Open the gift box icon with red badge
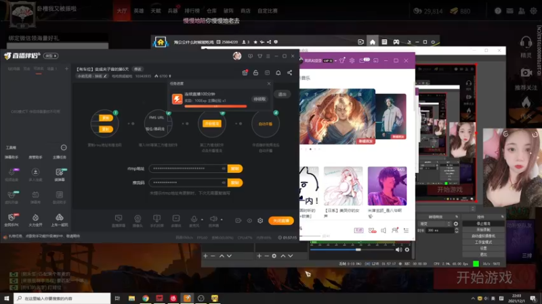This screenshot has height=304, width=542. tap(245, 73)
